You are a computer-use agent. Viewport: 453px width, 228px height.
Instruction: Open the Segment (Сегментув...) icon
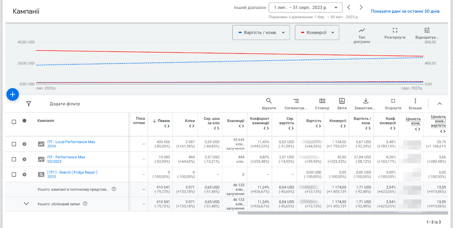[x=296, y=101]
